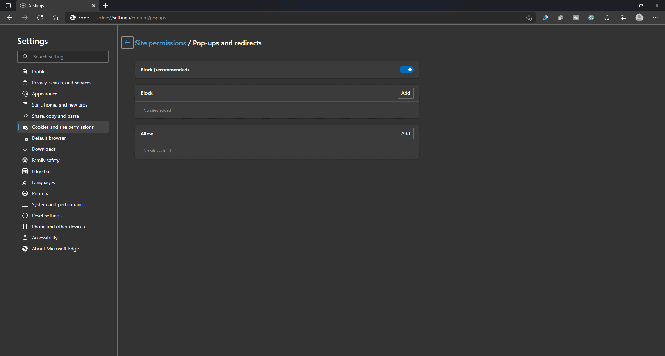This screenshot has height=356, width=665.
Task: Click the browser Home button
Action: [55, 18]
